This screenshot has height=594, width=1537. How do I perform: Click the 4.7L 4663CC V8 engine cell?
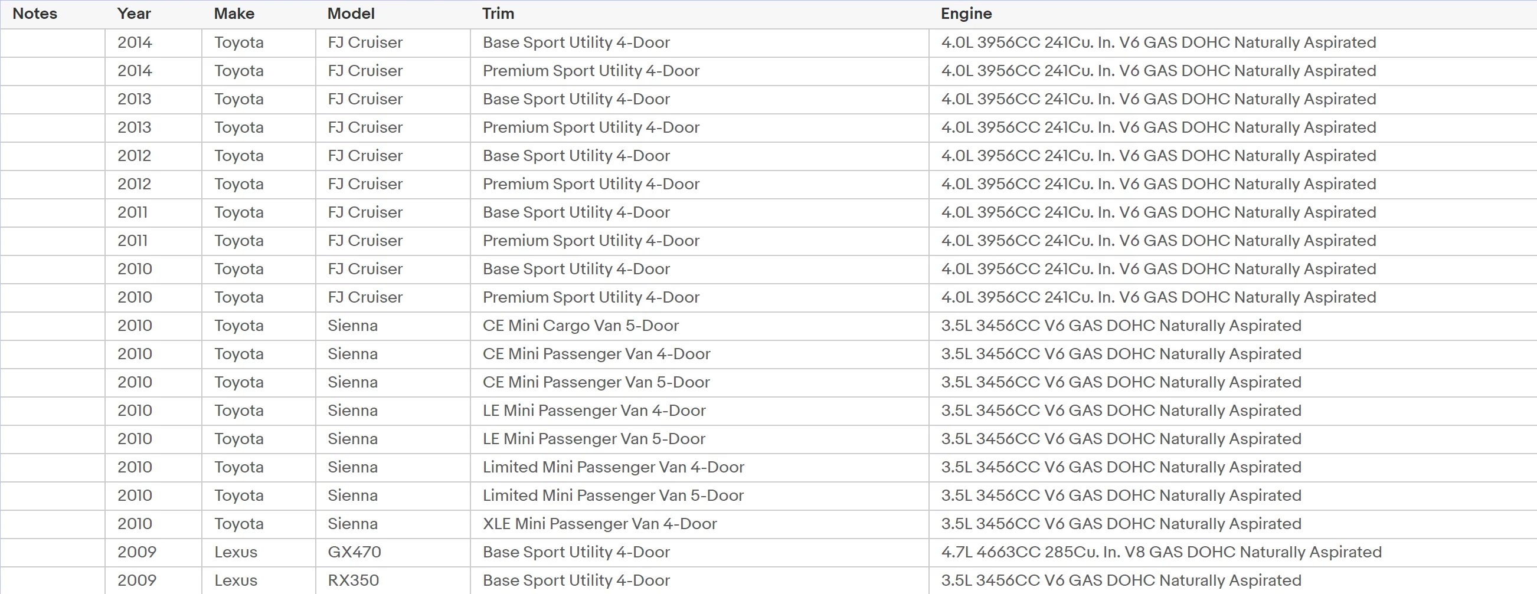pos(1232,553)
